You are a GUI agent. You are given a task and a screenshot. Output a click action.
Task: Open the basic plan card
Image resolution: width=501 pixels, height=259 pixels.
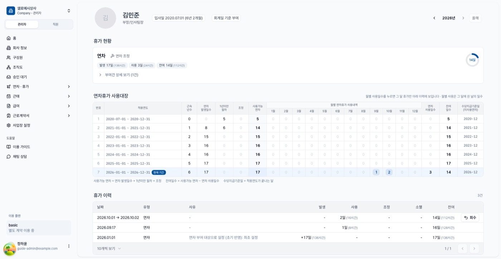tap(39, 228)
